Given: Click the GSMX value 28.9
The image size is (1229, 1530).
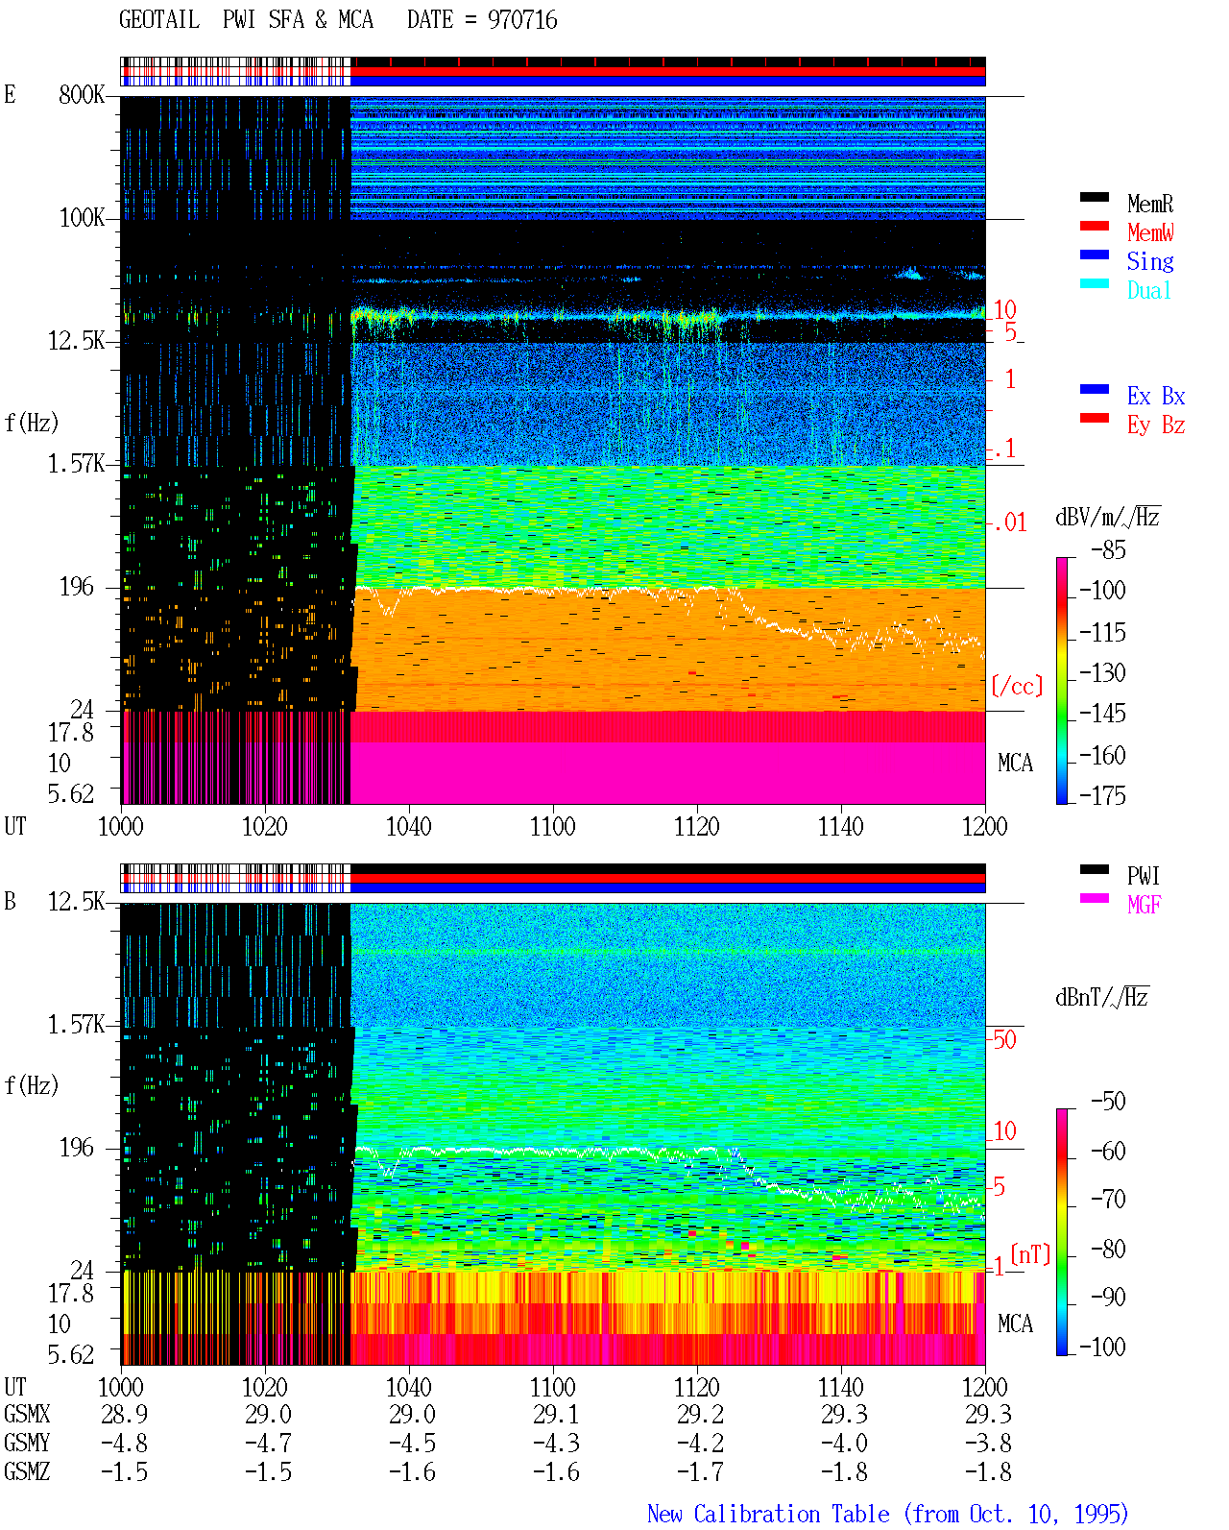Looking at the screenshot, I should point(124,1414).
